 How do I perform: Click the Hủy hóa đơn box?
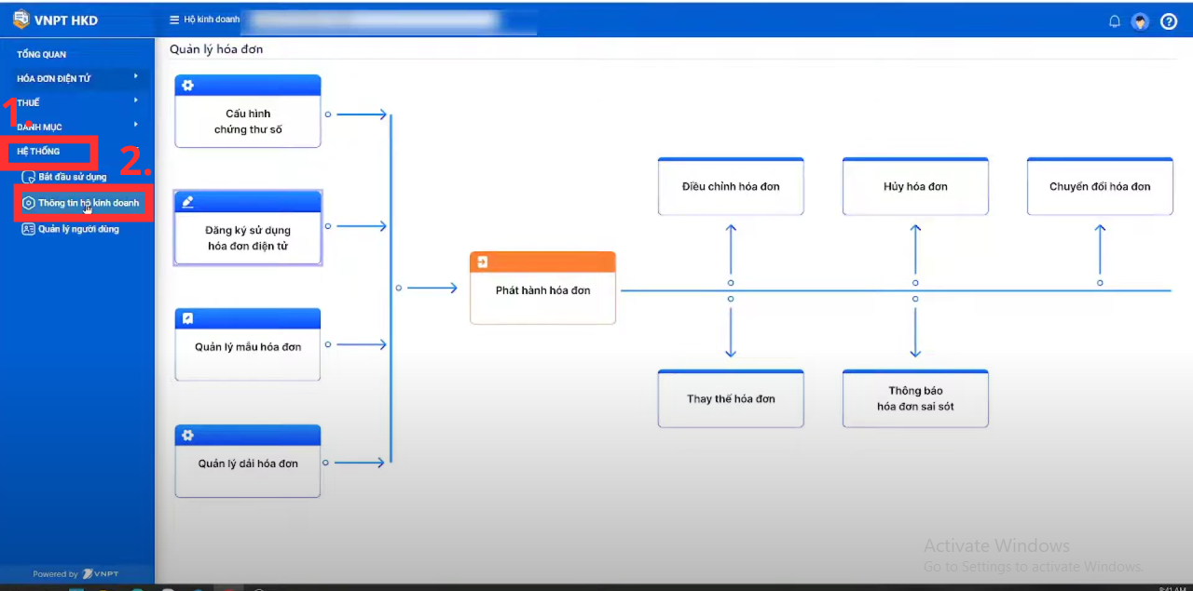(915, 187)
